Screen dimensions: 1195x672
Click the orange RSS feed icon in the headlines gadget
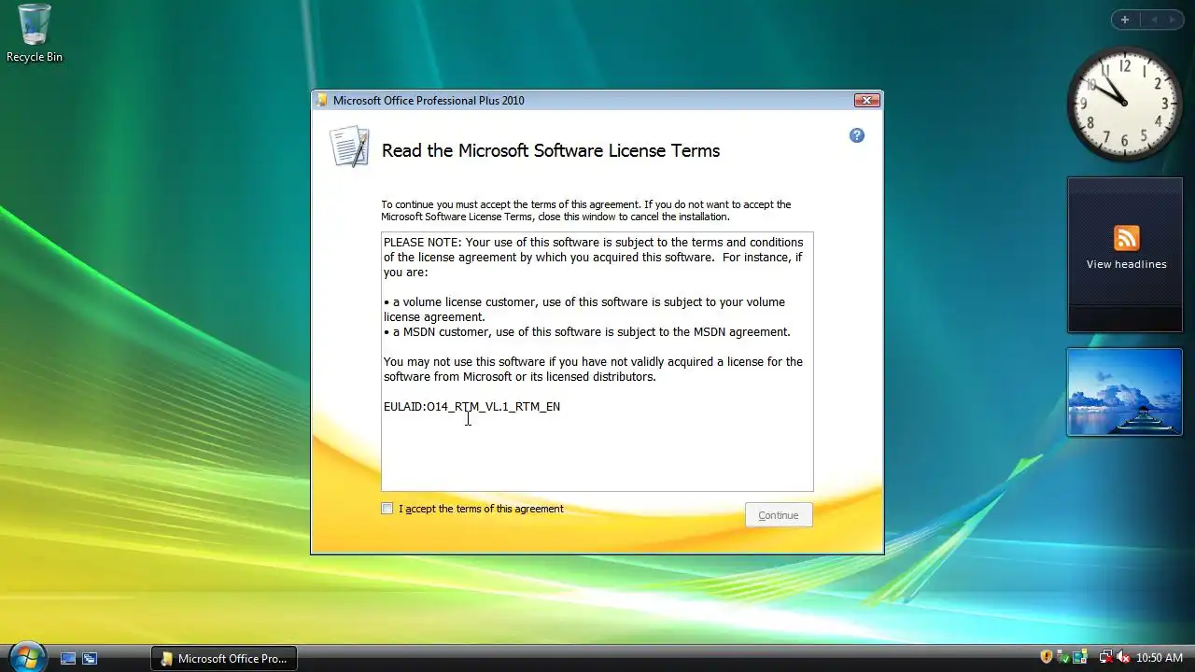(1127, 238)
